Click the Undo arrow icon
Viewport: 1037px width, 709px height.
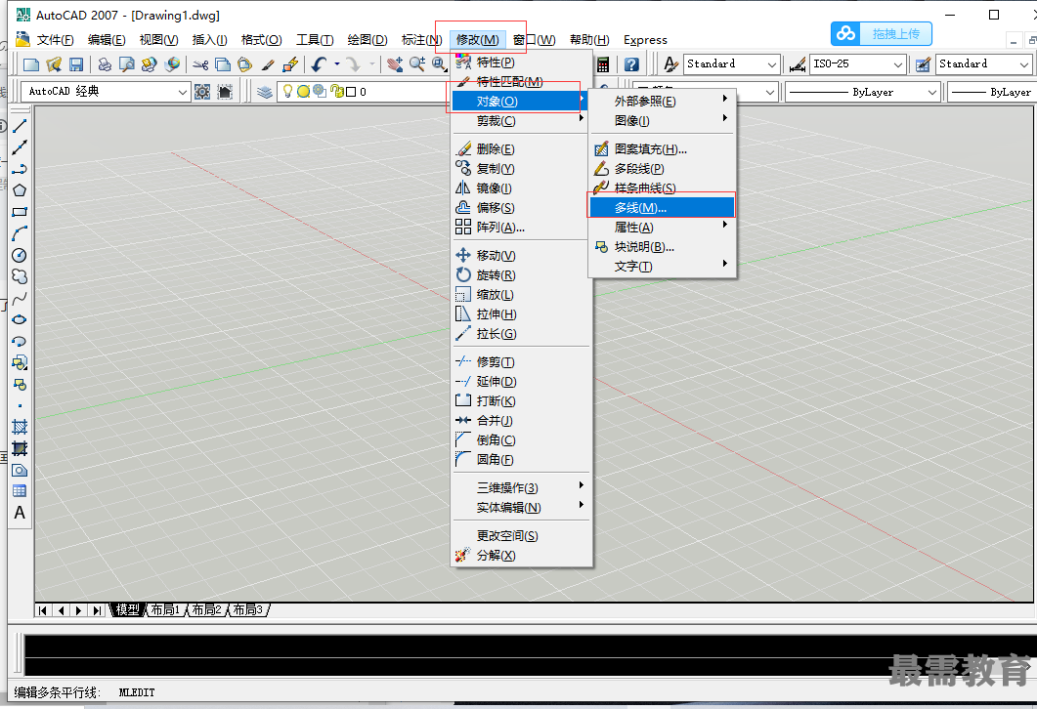click(320, 64)
